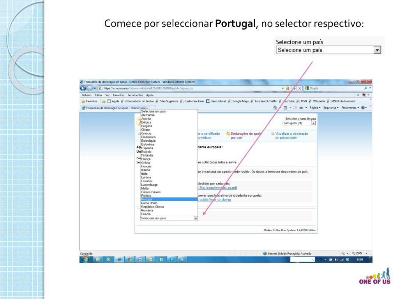Expand the Página command bar dropdown
Image resolution: width=399 pixels, height=299 pixels.
click(315, 107)
